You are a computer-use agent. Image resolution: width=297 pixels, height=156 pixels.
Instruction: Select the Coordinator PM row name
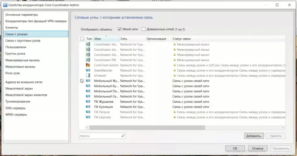tap(105, 60)
